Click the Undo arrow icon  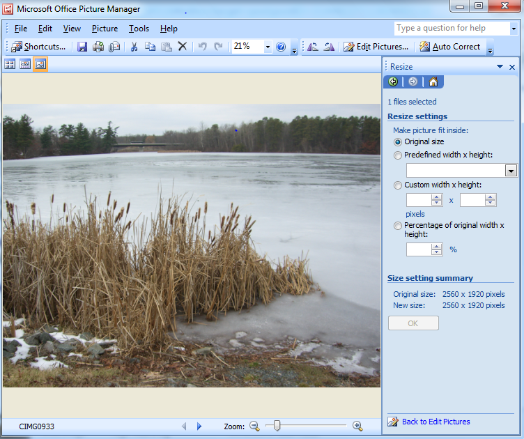203,46
